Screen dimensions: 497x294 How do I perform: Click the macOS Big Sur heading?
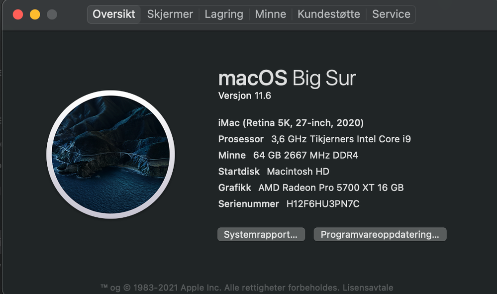[x=287, y=78]
